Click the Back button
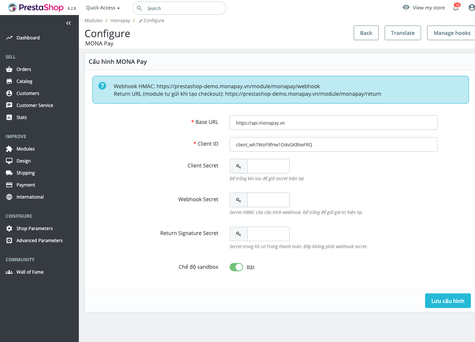The height and width of the screenshot is (342, 475). [x=366, y=33]
